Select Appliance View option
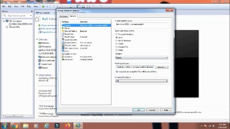The width and height of the screenshot is (230, 129). click(x=86, y=54)
